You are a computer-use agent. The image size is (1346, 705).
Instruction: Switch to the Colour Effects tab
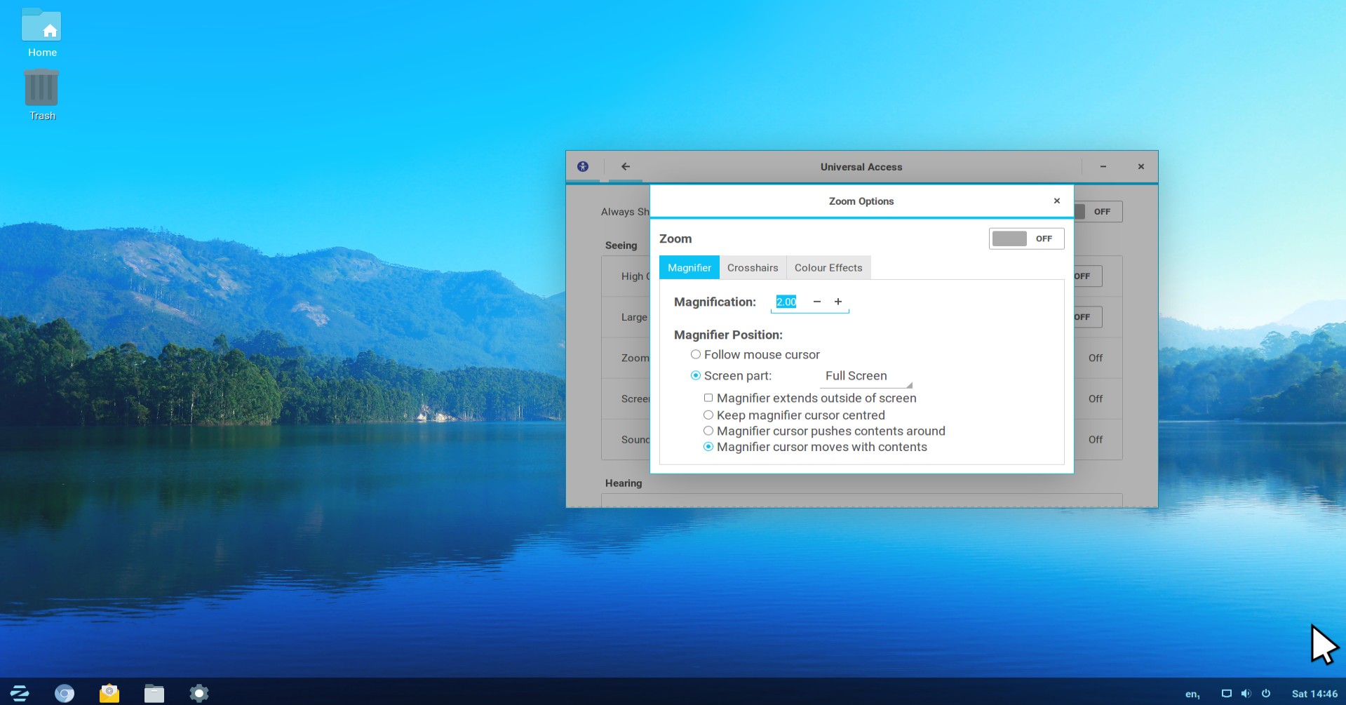pos(828,268)
